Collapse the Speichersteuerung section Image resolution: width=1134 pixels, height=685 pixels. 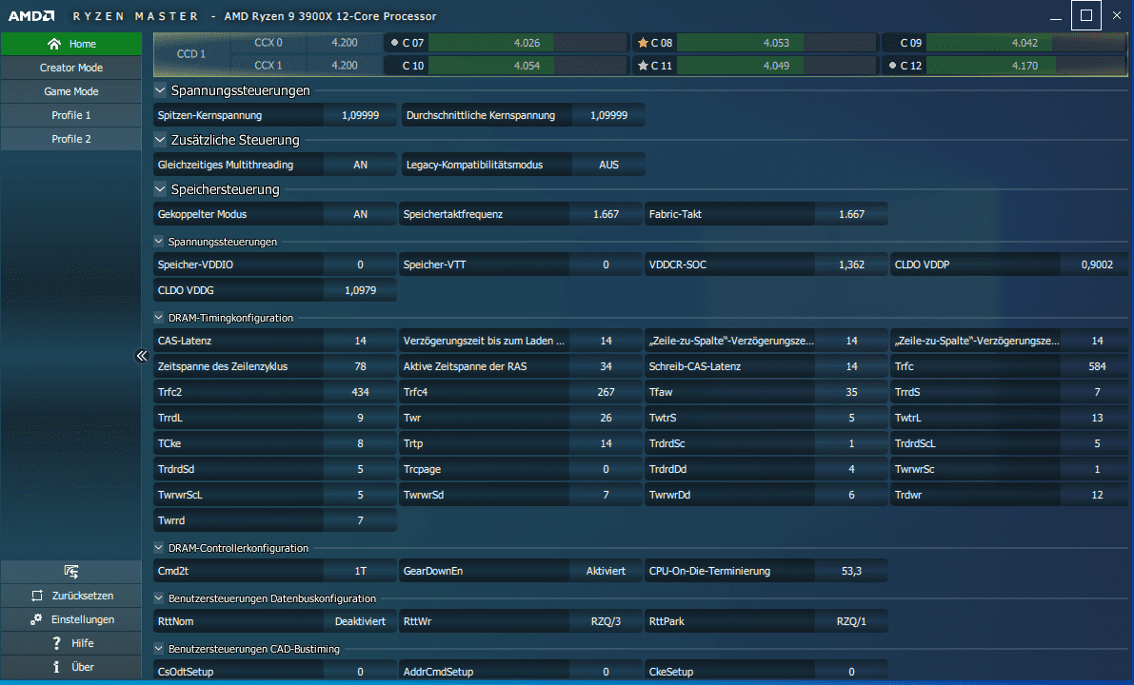pyautogui.click(x=160, y=189)
